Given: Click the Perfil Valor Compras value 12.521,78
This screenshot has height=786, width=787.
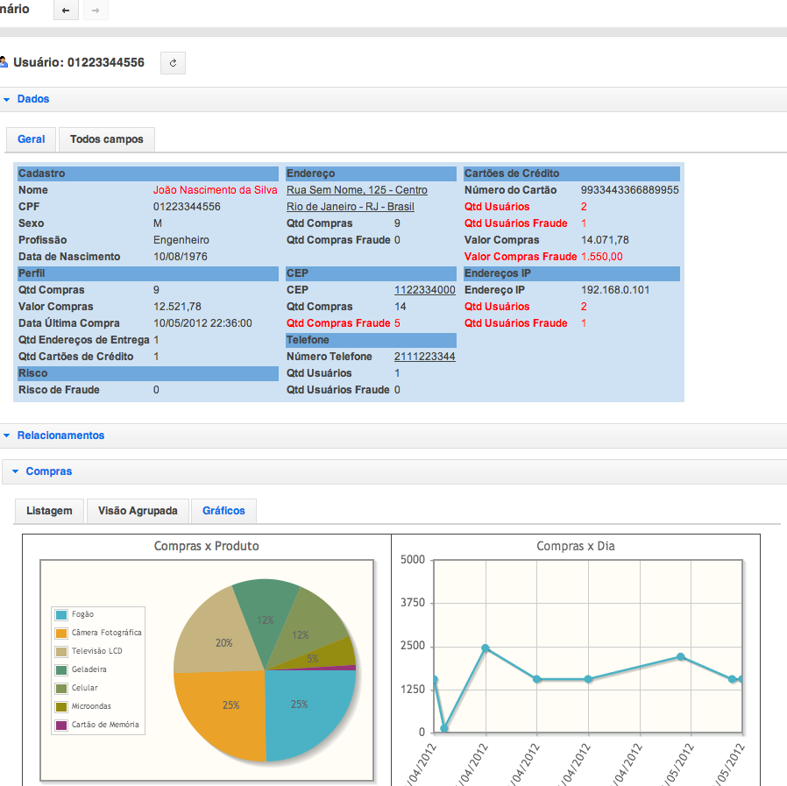Looking at the screenshot, I should click(177, 307).
